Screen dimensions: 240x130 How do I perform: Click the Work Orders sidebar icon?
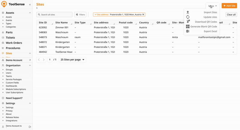coord(3,43)
